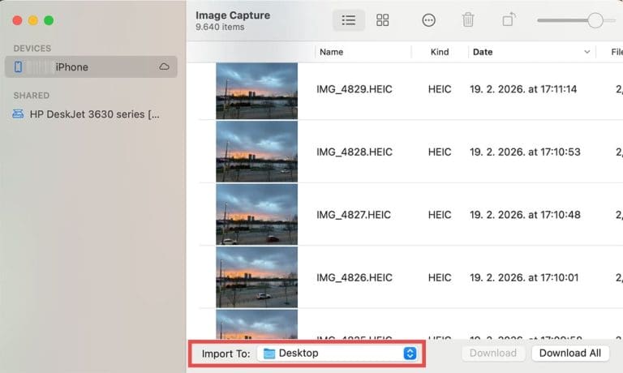Click the HP DeskJet printer icon

(18, 114)
